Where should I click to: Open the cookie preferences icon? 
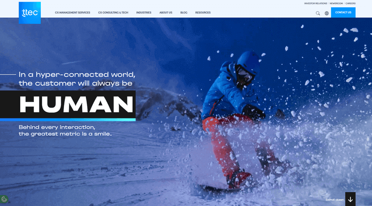click(4, 199)
